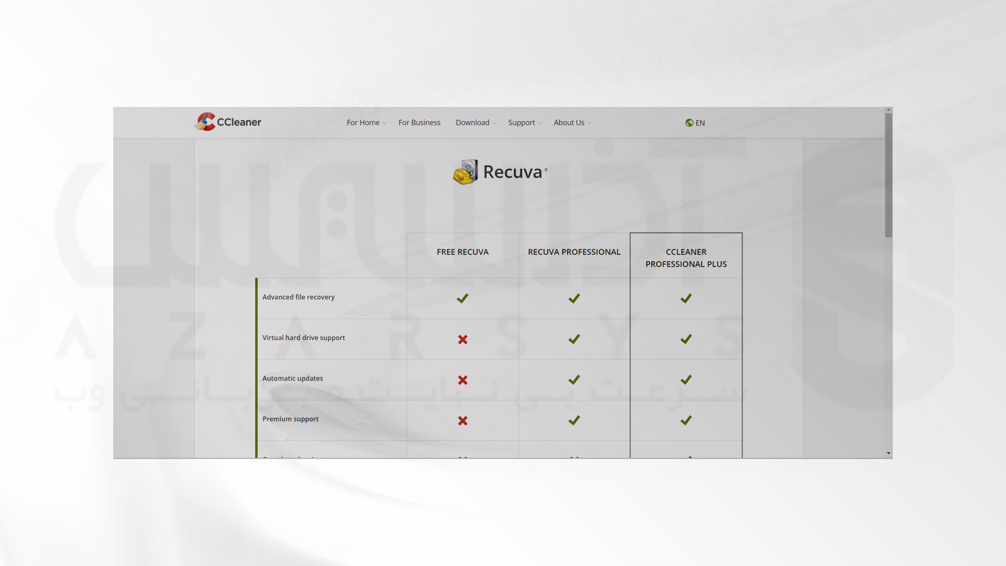Click Professional Plus Virtual hard drive checkmark
The image size is (1006, 566).
pos(686,339)
